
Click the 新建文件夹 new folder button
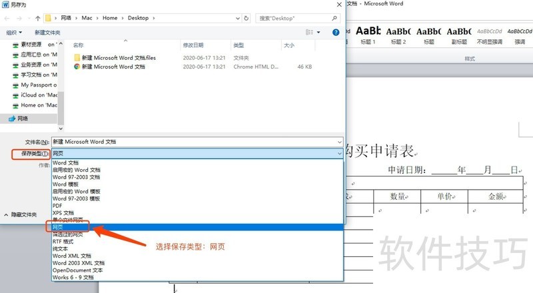pos(47,33)
